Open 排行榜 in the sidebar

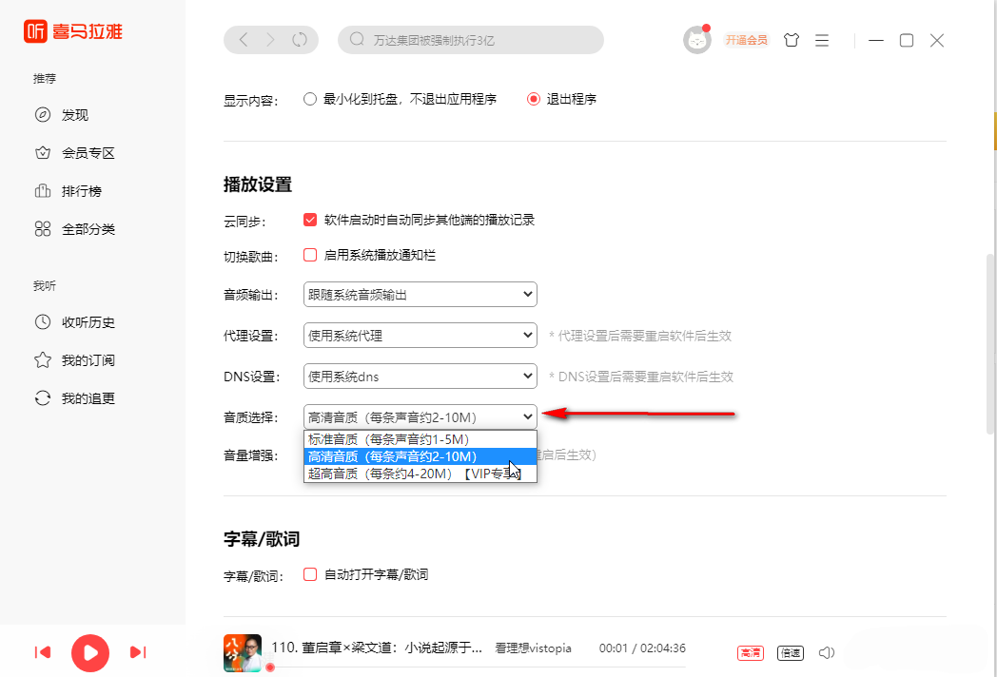[x=82, y=191]
